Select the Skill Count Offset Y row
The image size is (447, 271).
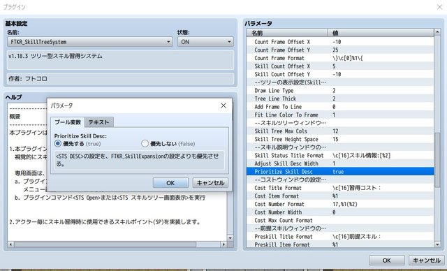(x=340, y=74)
